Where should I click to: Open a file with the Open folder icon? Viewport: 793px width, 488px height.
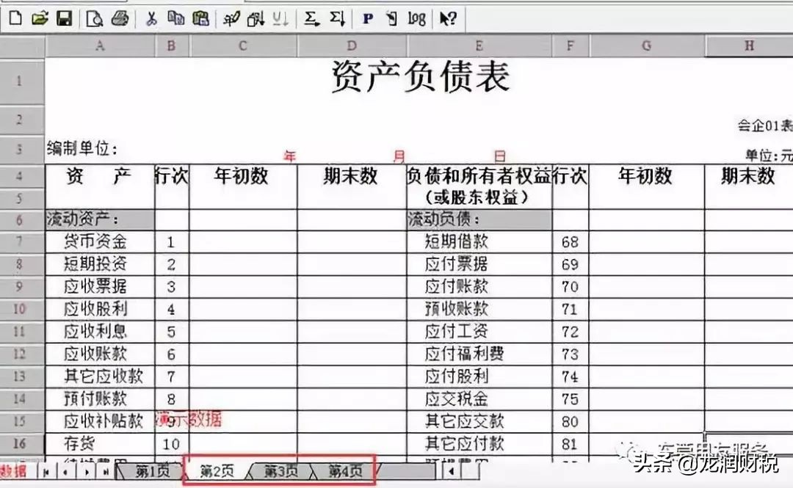[x=39, y=18]
